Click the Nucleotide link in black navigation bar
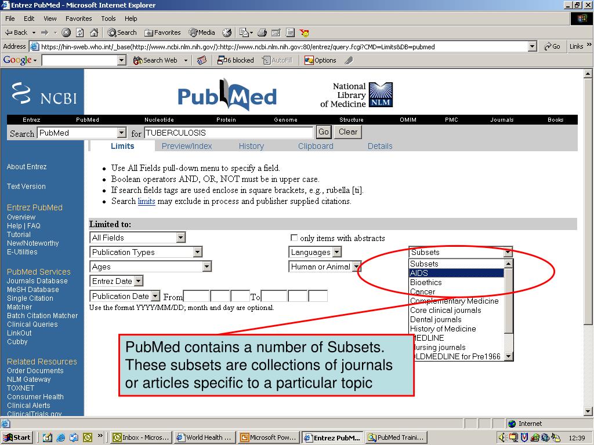This screenshot has height=445, width=594. pos(159,119)
